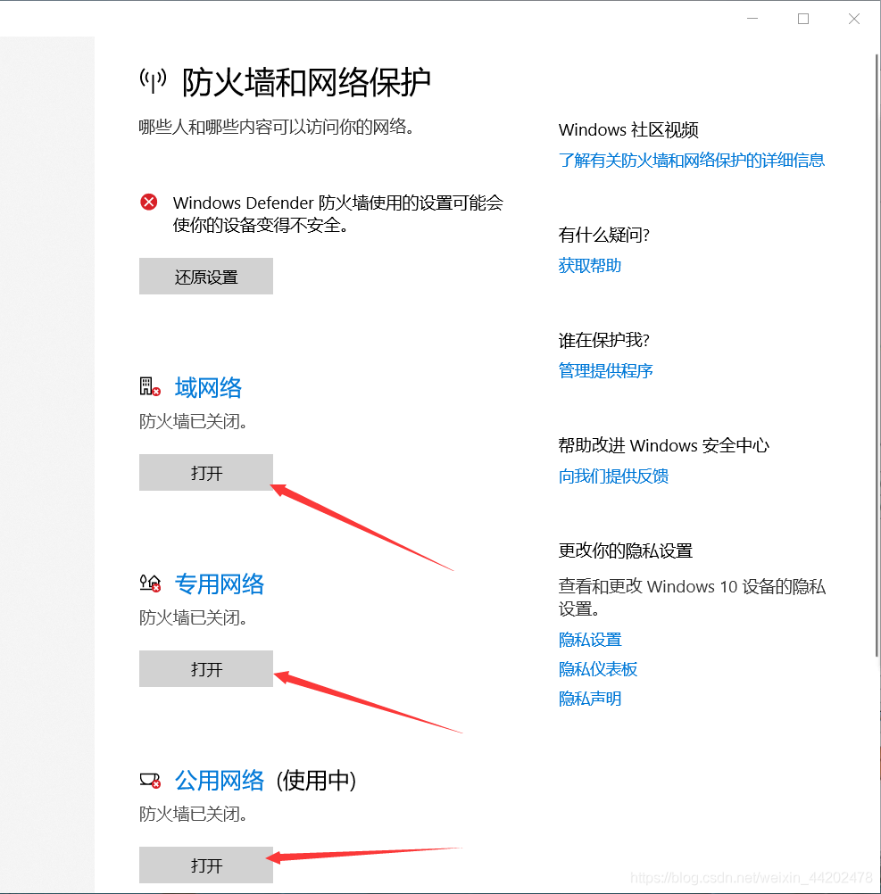
Task: Open the 专用网络 settings link
Action: point(220,584)
